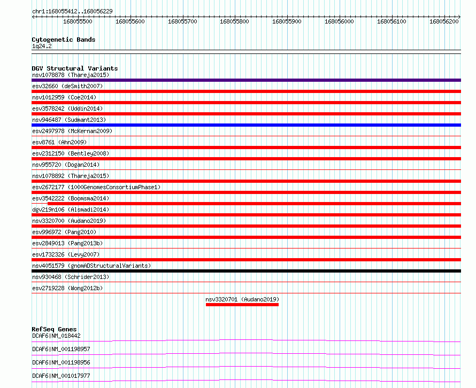Click the RefSeq Genes track title
Screen dimensions: 476x388
point(54,329)
